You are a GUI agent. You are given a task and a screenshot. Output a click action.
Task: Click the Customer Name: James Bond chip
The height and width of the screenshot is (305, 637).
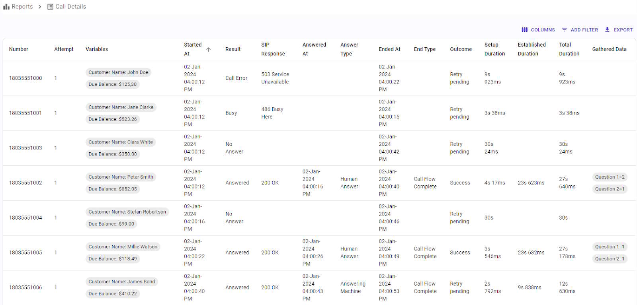tap(122, 282)
